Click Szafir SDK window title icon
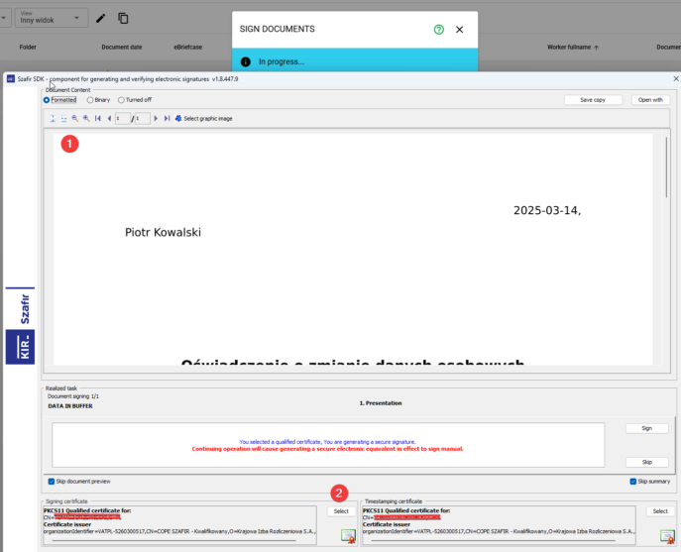The image size is (681, 552). click(x=11, y=79)
